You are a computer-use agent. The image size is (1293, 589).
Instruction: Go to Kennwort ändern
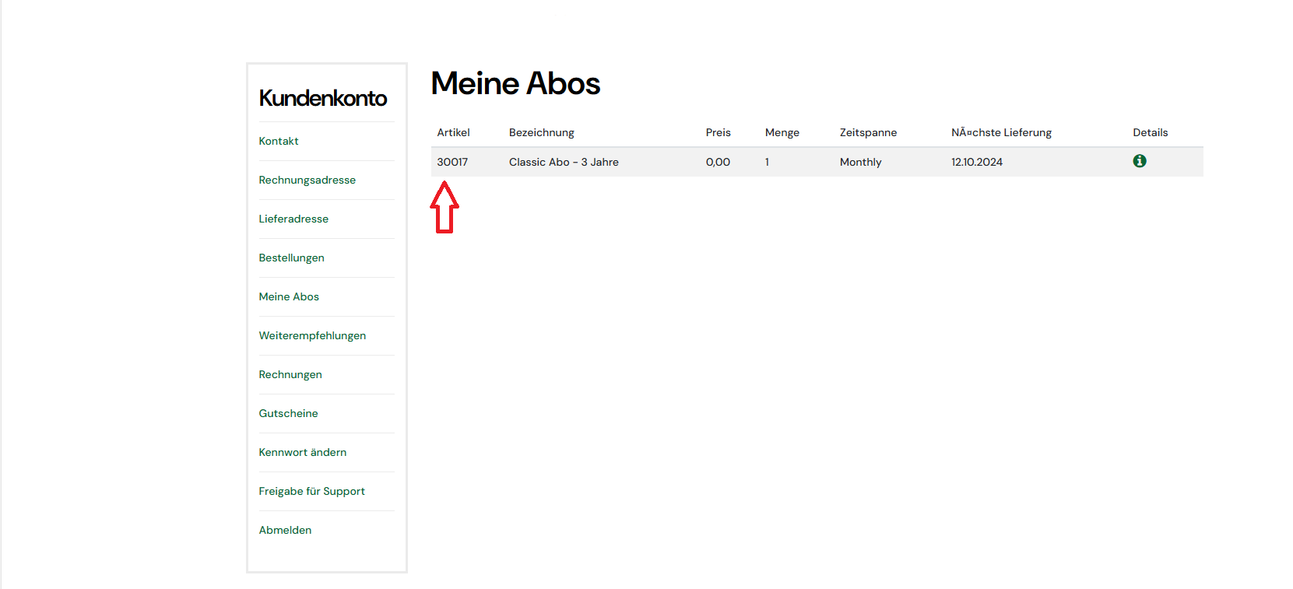pos(303,452)
